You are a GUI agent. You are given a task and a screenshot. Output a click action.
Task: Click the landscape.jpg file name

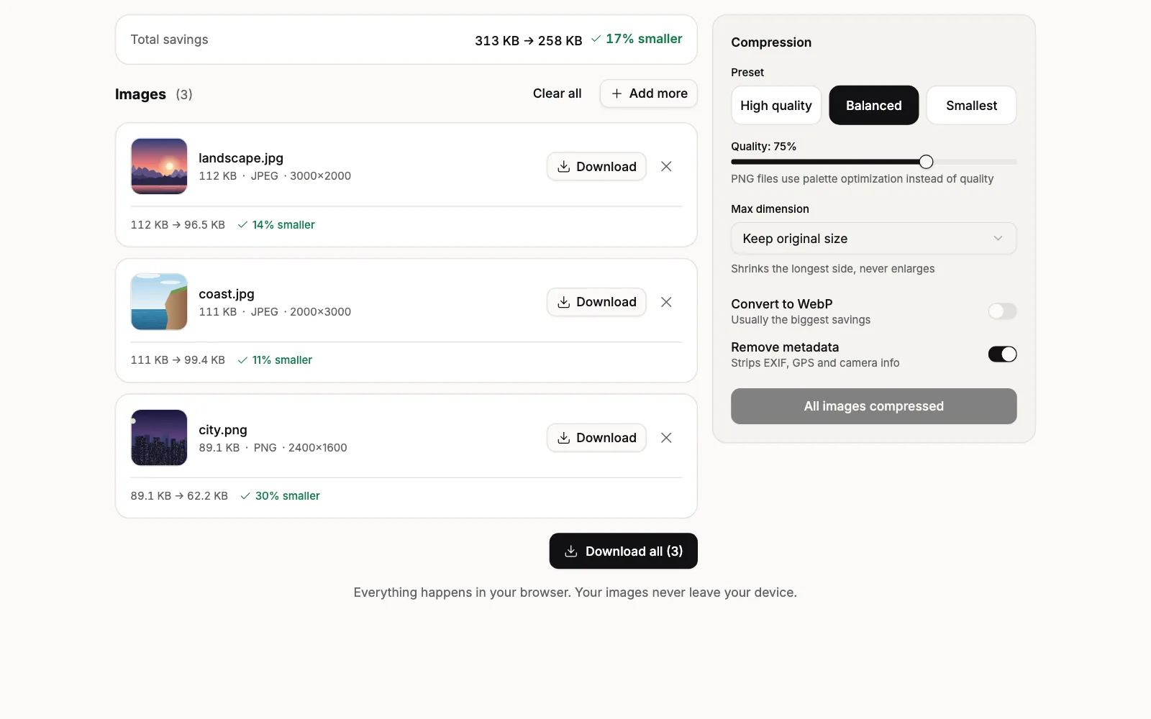(x=241, y=158)
